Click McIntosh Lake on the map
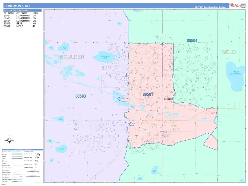This screenshot has height=186, width=248. coord(105,57)
